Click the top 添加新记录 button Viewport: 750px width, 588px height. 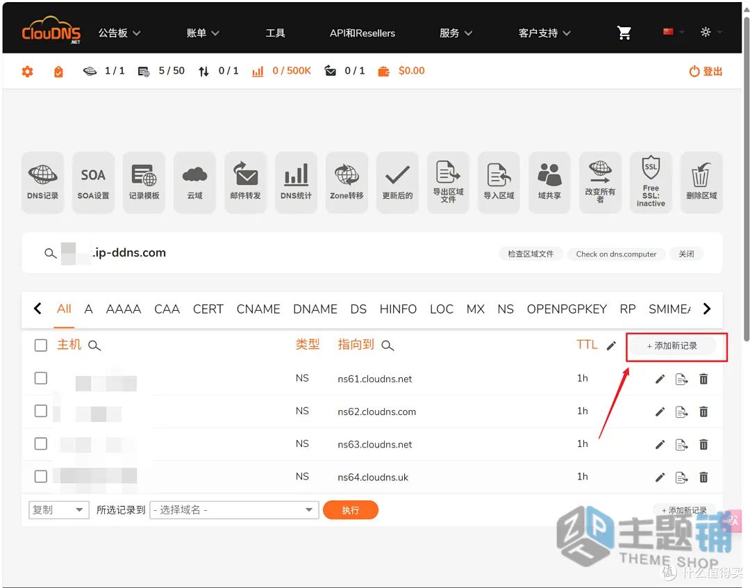coord(672,345)
